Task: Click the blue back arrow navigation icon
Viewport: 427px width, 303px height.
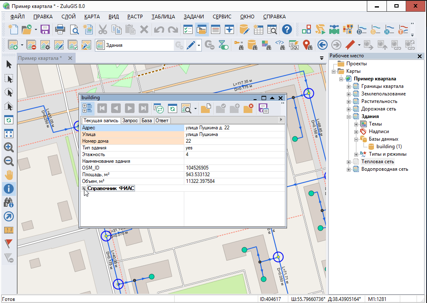Action: [x=322, y=45]
